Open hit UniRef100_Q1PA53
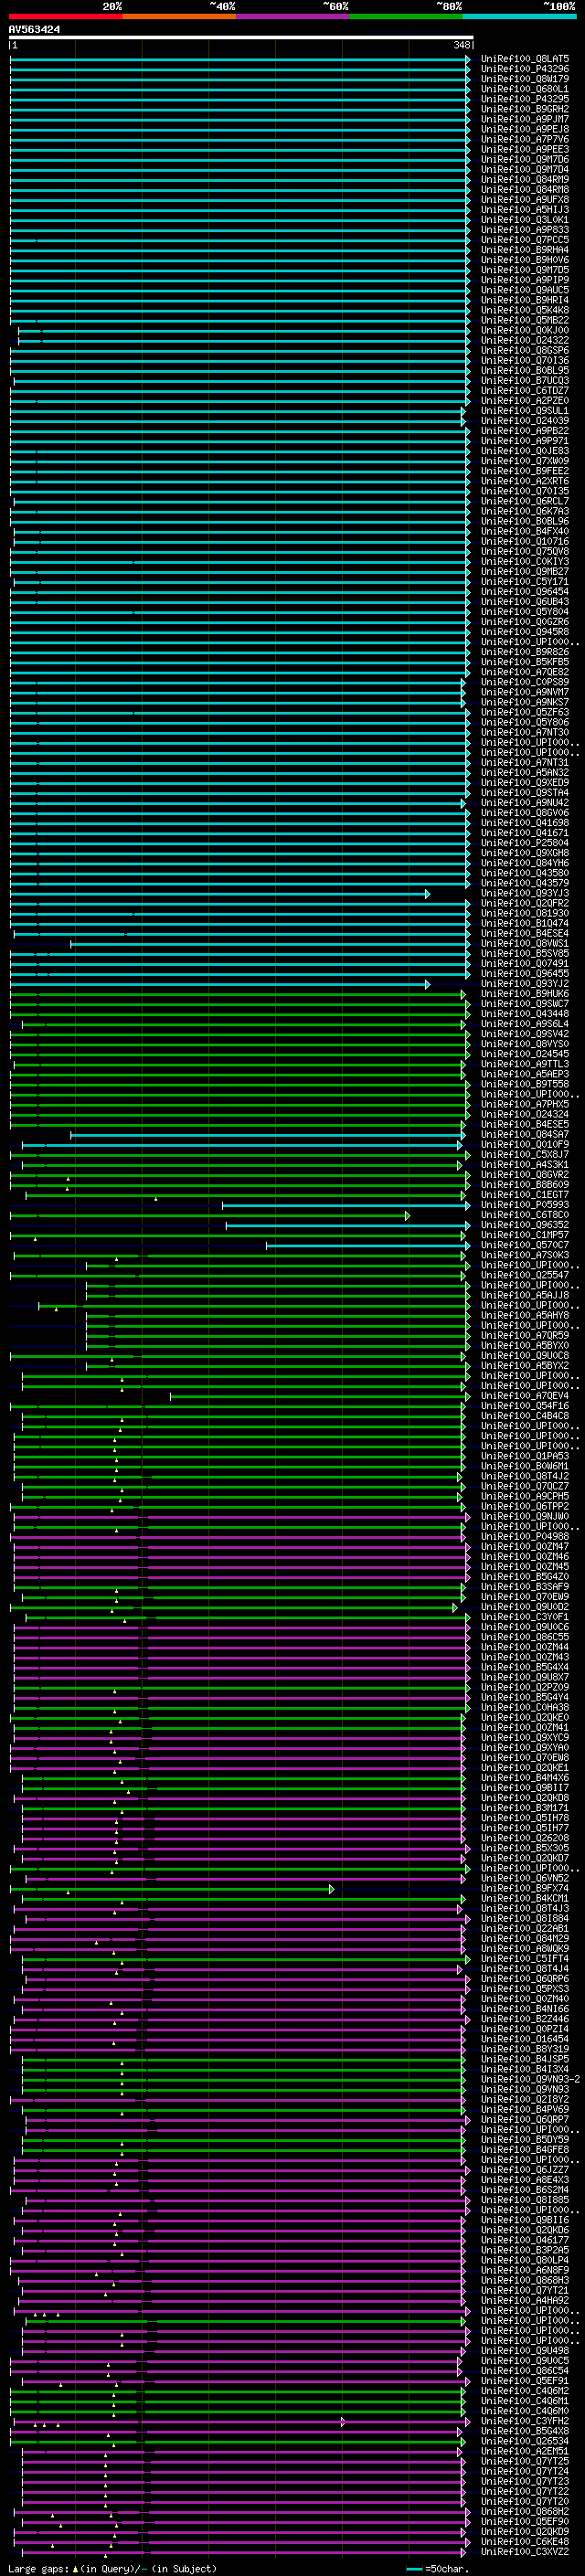 pos(525,1456)
